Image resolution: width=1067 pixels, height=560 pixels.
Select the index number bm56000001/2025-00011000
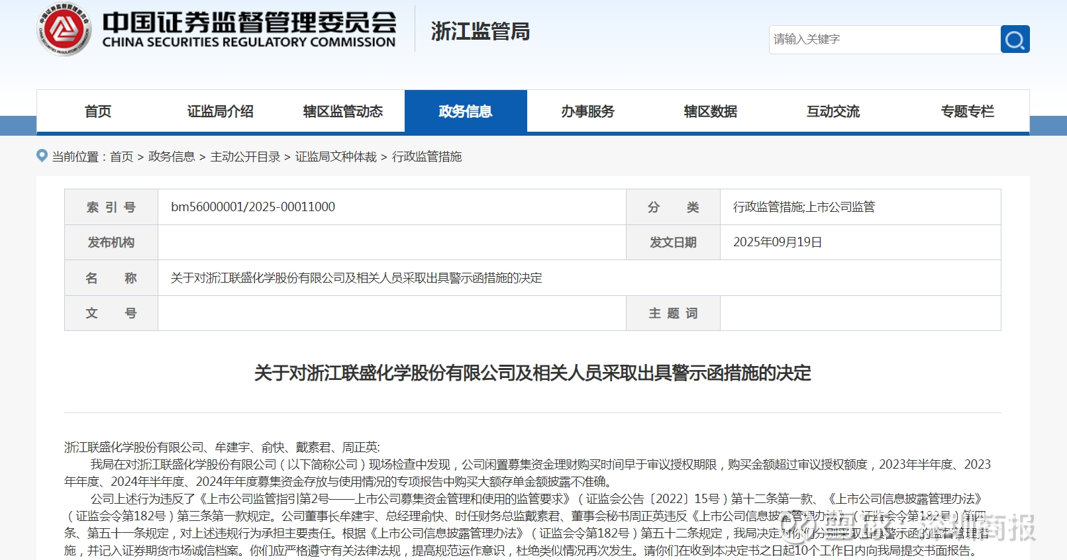point(253,207)
